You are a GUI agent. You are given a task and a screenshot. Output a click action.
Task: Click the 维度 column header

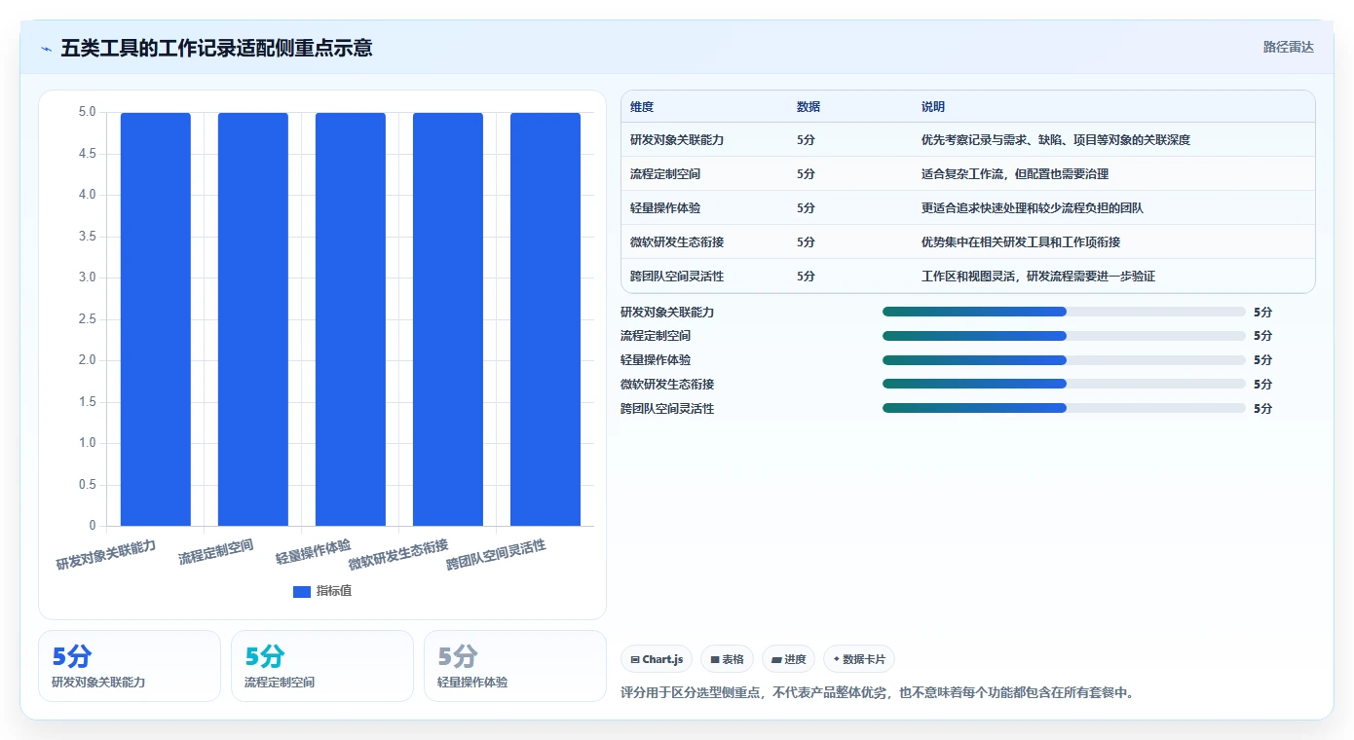(x=642, y=107)
